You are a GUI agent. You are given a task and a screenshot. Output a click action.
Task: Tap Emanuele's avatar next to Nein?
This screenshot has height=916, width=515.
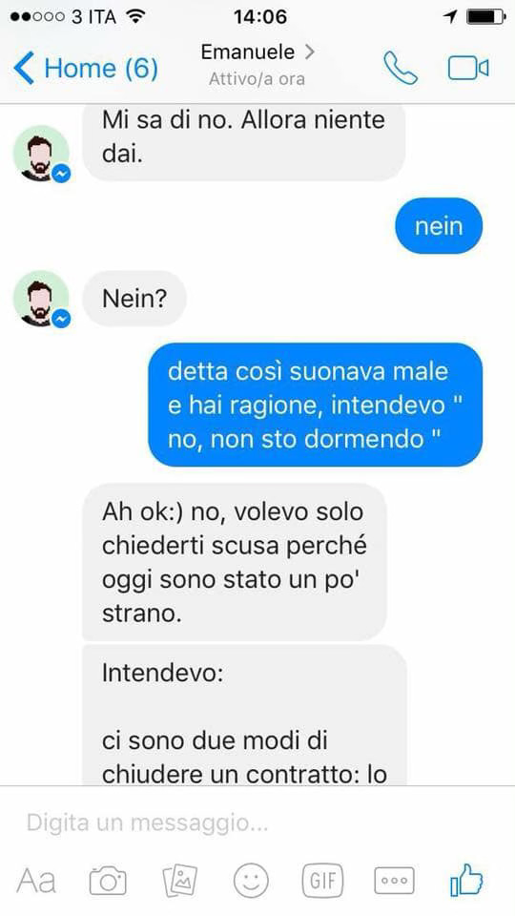coord(41,299)
